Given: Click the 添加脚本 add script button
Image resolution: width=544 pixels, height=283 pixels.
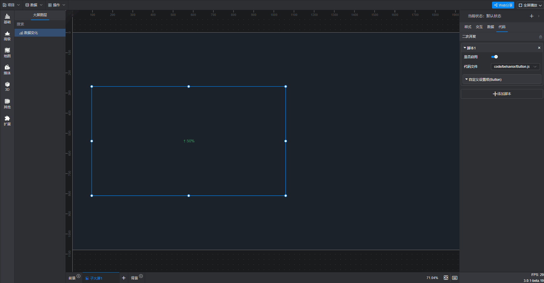Looking at the screenshot, I should [502, 94].
